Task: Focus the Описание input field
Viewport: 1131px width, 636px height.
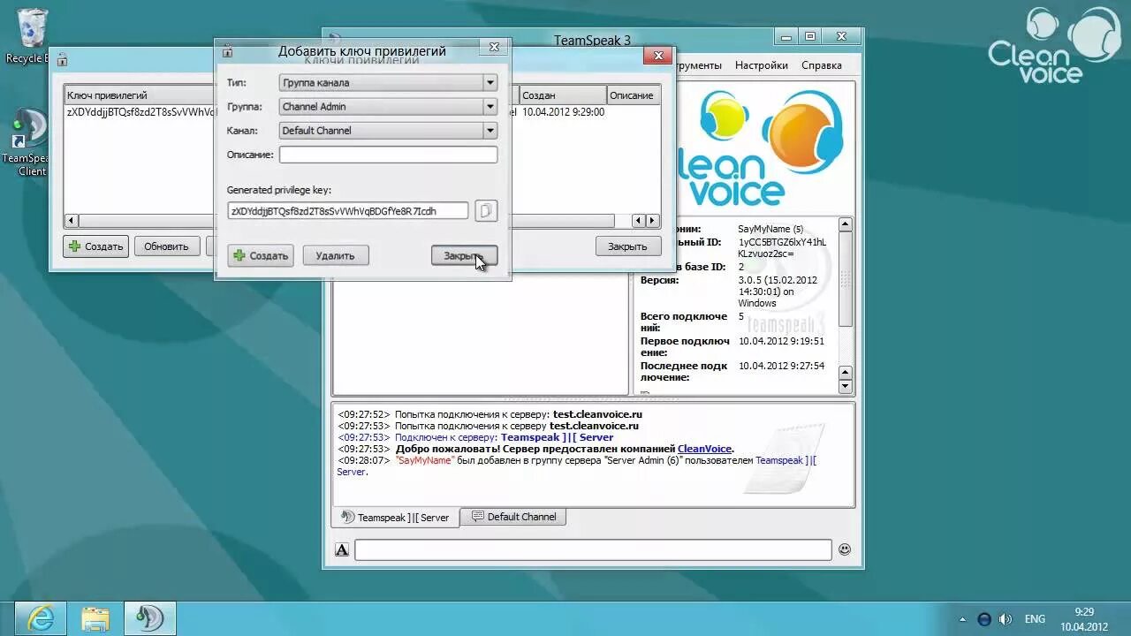Action: coord(388,155)
